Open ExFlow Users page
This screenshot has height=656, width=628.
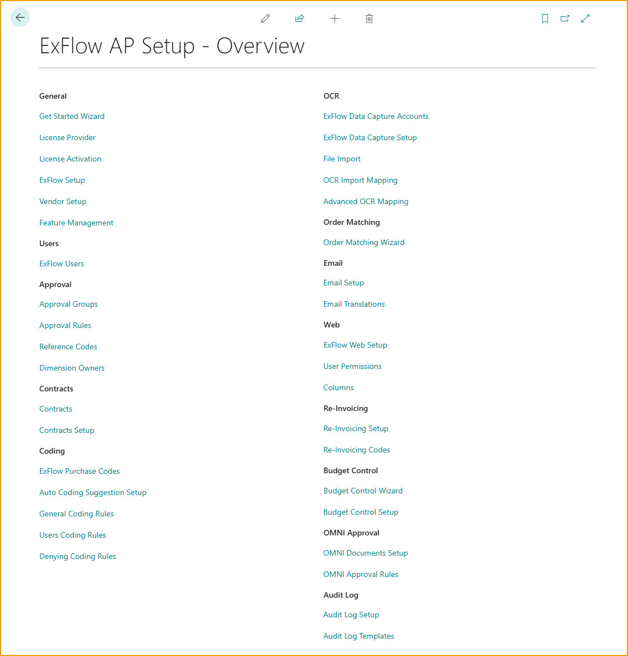tap(62, 264)
